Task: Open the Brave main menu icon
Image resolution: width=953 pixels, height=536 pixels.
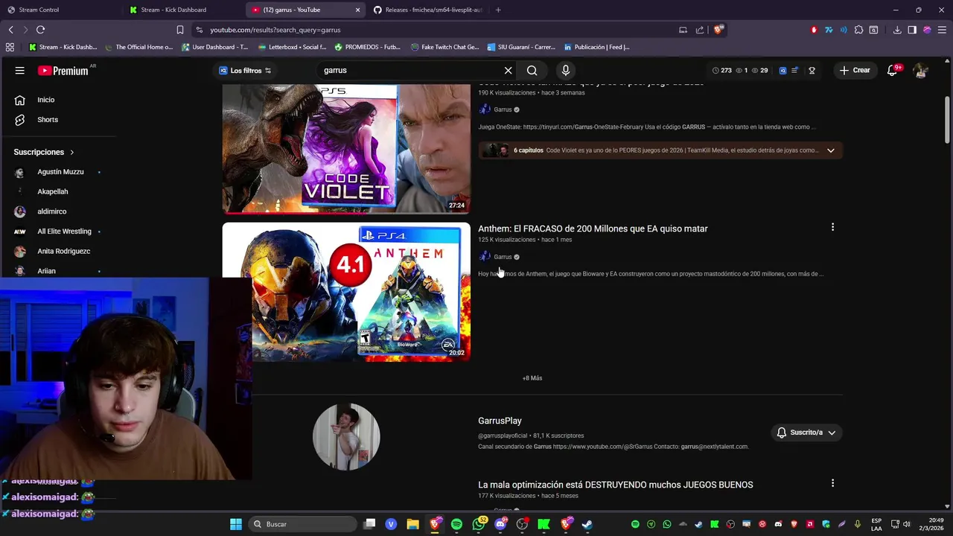Action: pyautogui.click(x=942, y=30)
